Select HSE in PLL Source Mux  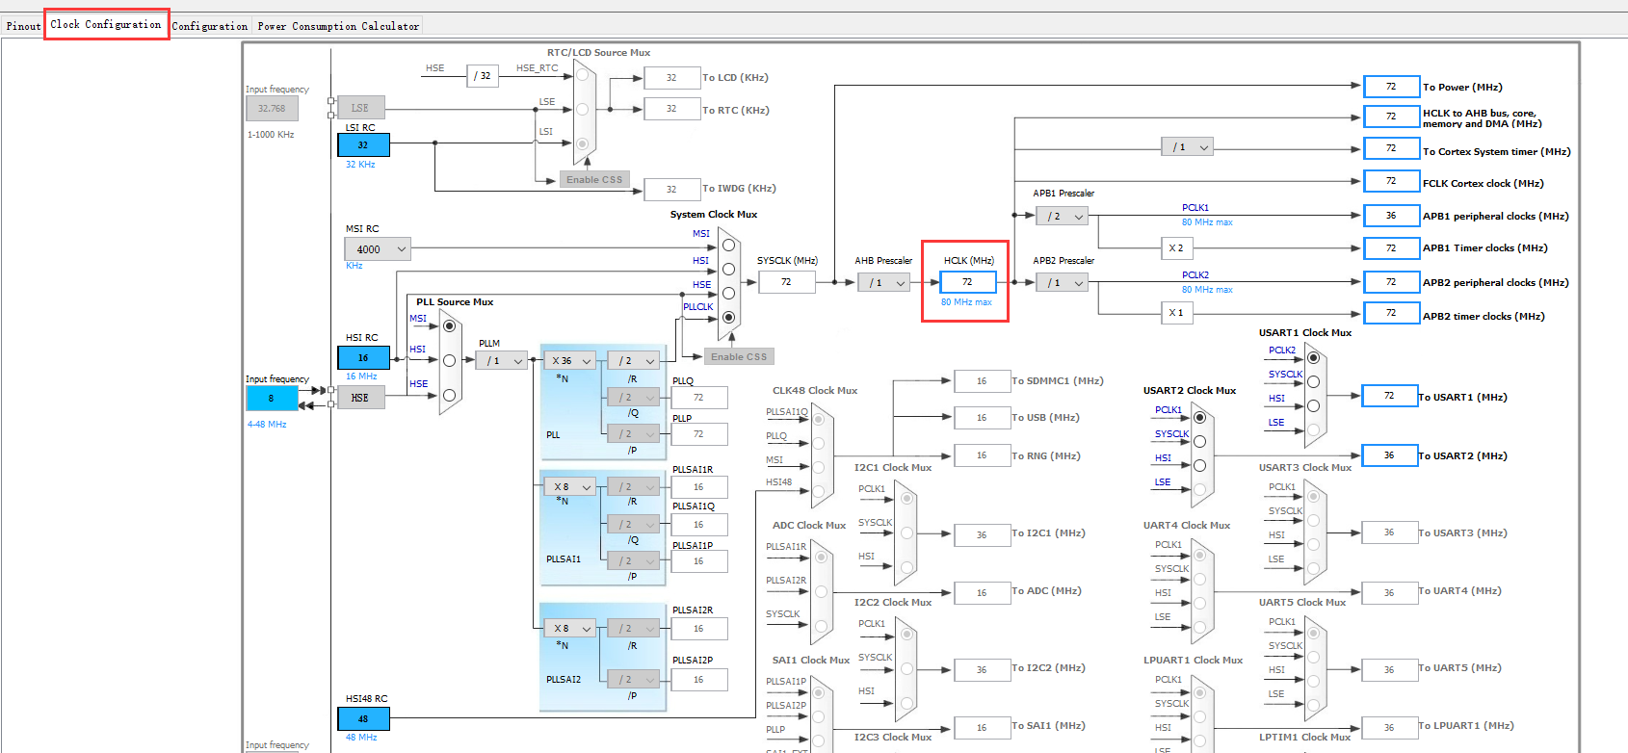pyautogui.click(x=449, y=395)
